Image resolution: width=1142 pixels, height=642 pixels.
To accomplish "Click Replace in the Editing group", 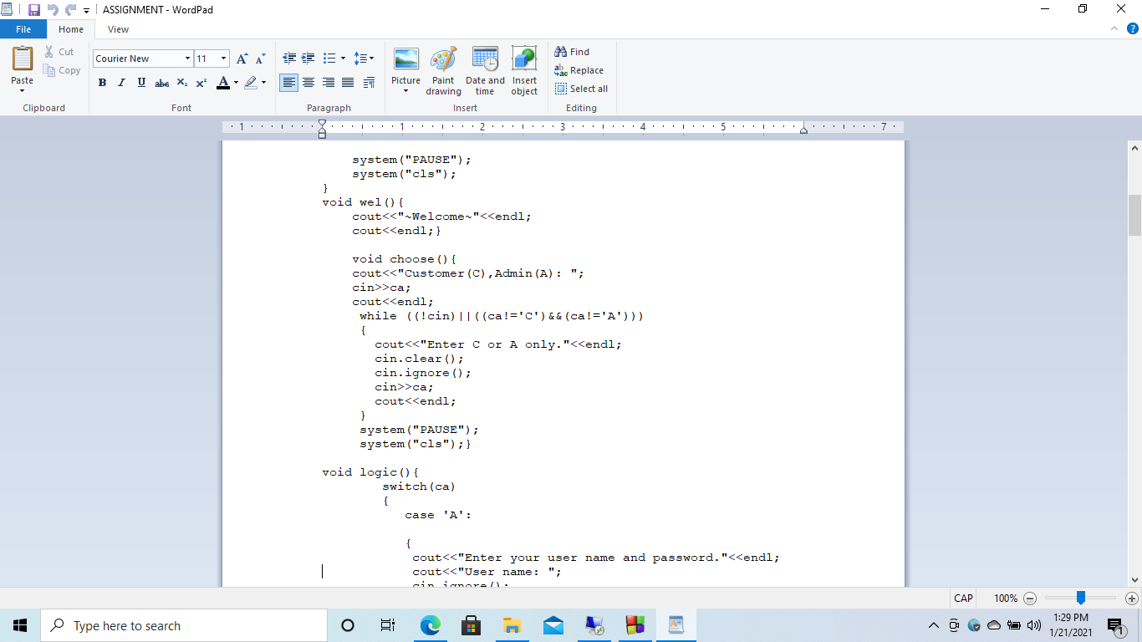I will pos(579,70).
